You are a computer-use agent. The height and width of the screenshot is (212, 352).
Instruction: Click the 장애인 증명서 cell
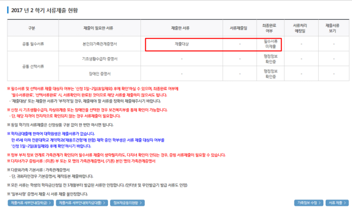coord(100,74)
